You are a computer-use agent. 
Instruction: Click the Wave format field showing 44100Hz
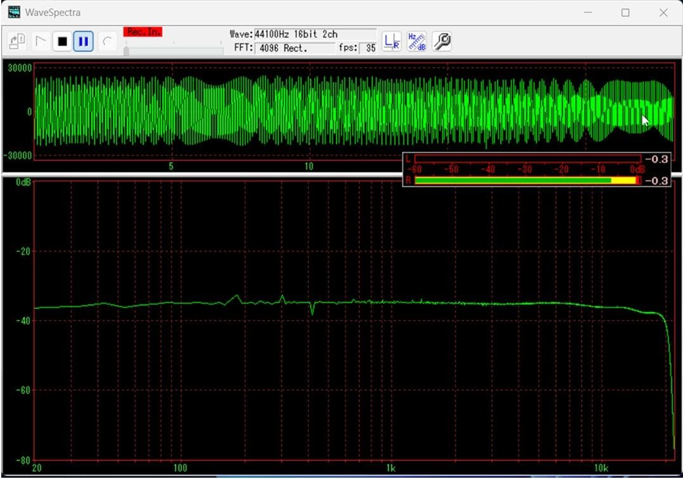pos(314,34)
